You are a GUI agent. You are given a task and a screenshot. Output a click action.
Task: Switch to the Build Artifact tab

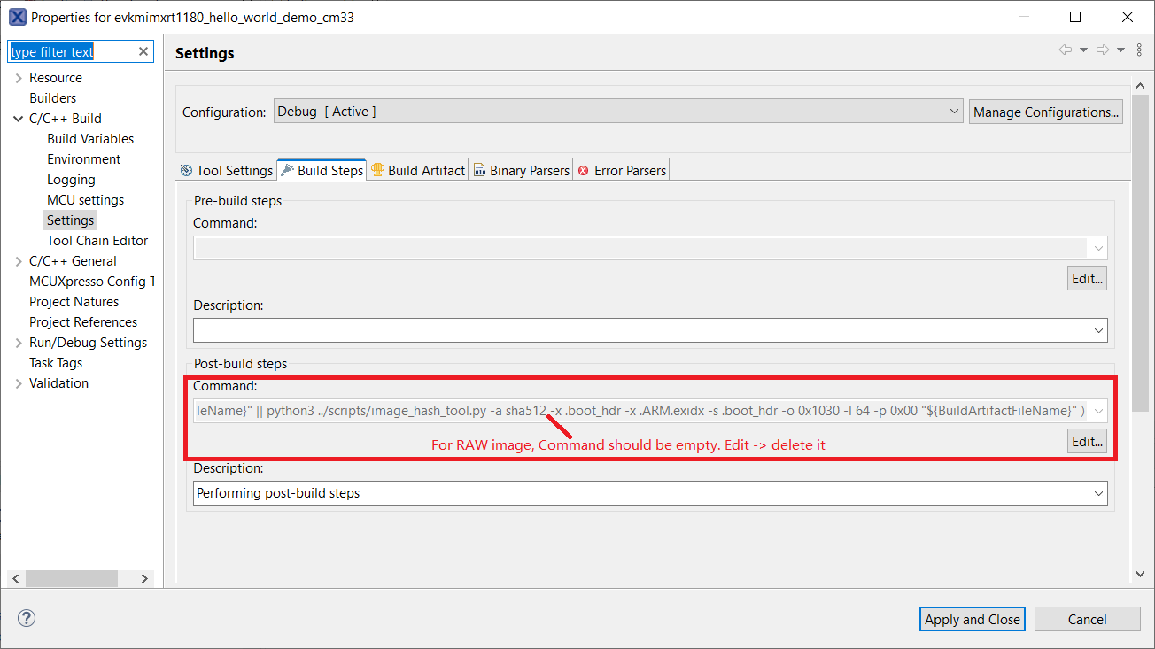pyautogui.click(x=418, y=170)
